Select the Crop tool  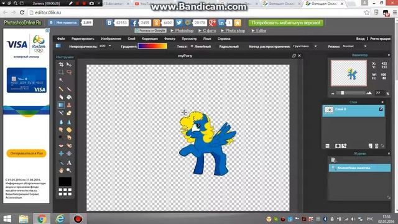[x=61, y=64]
